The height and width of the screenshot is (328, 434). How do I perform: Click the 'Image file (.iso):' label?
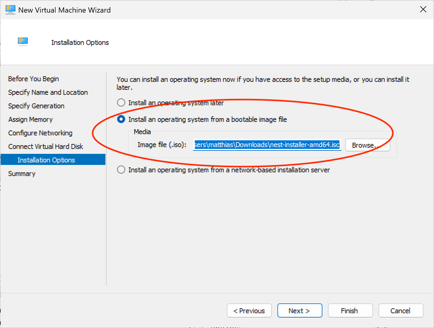[162, 145]
